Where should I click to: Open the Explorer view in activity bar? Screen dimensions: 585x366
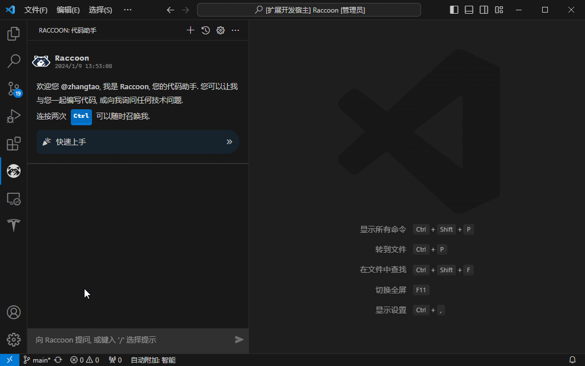click(x=13, y=34)
